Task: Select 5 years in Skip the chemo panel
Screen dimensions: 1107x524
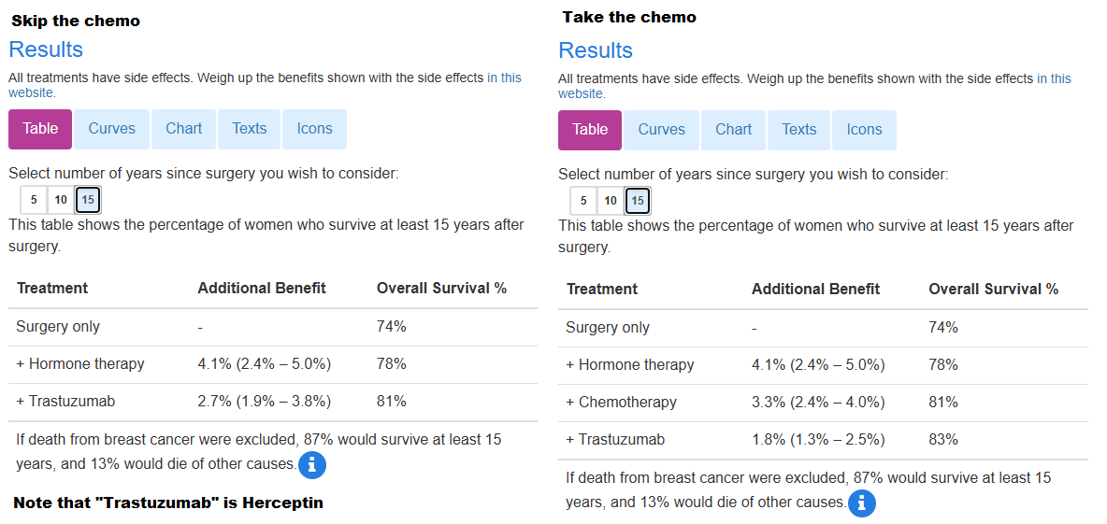Action: (x=34, y=200)
